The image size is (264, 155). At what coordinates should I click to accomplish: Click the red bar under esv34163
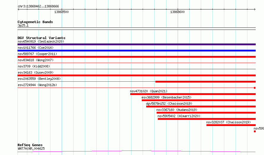(136, 75)
